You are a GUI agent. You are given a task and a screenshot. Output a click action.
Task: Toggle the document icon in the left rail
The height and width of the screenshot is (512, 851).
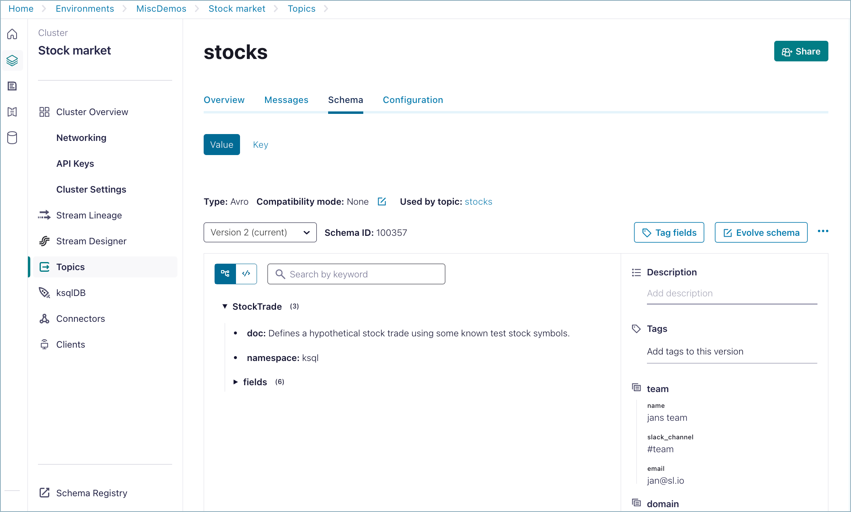[13, 86]
